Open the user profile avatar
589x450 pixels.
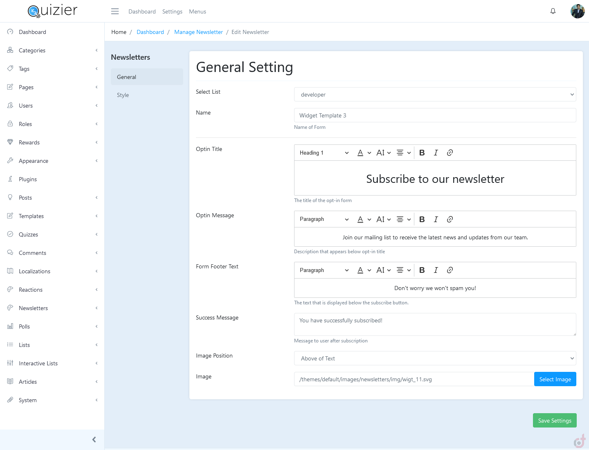[577, 11]
